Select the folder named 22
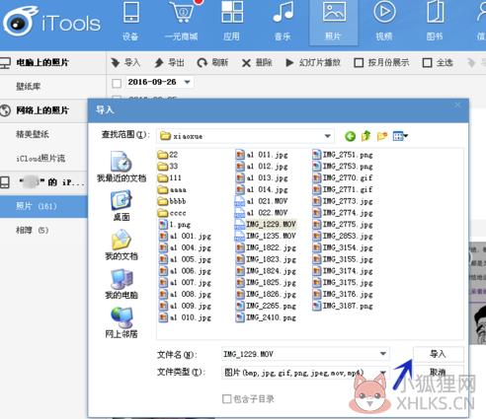 [168, 155]
